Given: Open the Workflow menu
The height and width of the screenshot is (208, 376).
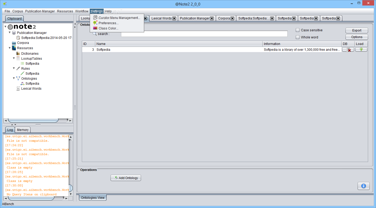Looking at the screenshot, I should point(82,11).
